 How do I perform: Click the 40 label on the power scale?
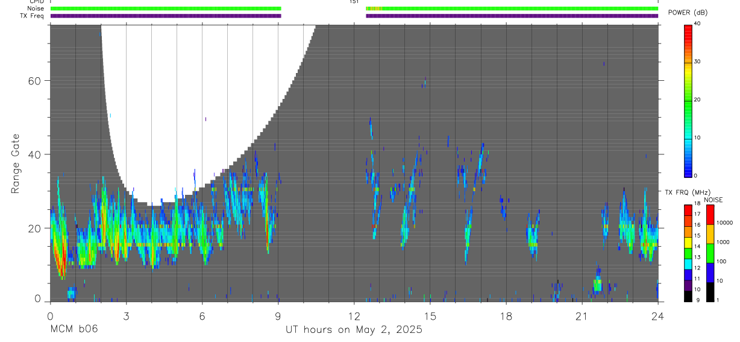[698, 24]
